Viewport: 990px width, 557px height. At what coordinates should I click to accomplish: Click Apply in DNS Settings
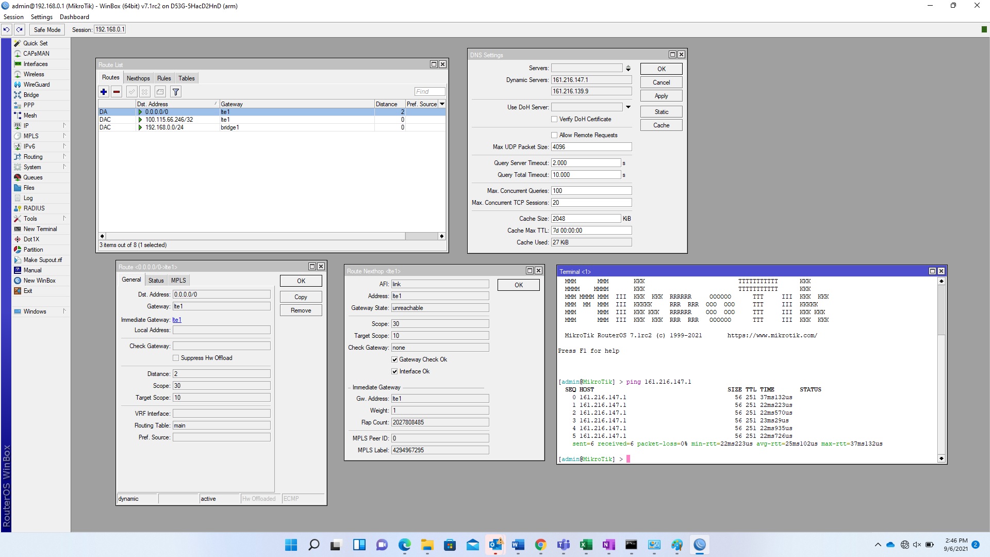tap(661, 96)
